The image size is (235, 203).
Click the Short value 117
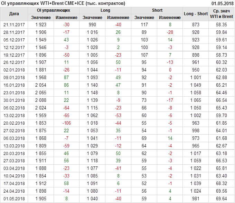click(x=144, y=25)
